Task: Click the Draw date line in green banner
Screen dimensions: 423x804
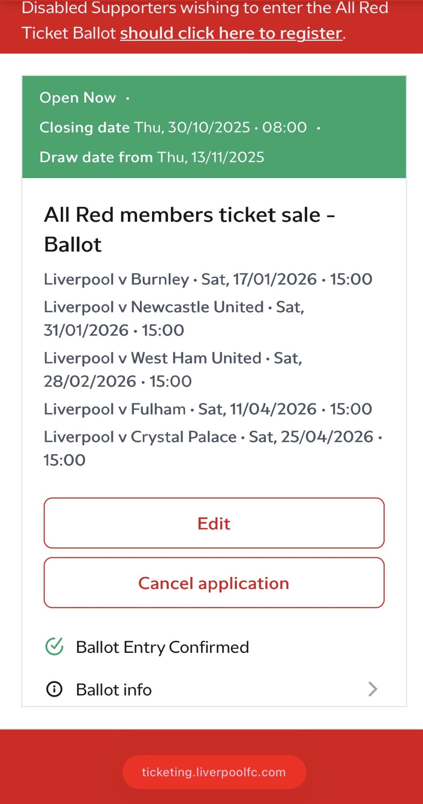Action: [152, 157]
